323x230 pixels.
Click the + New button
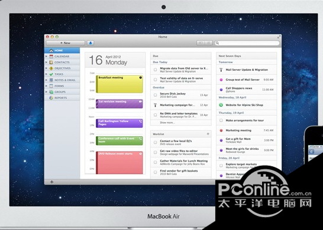(65, 43)
